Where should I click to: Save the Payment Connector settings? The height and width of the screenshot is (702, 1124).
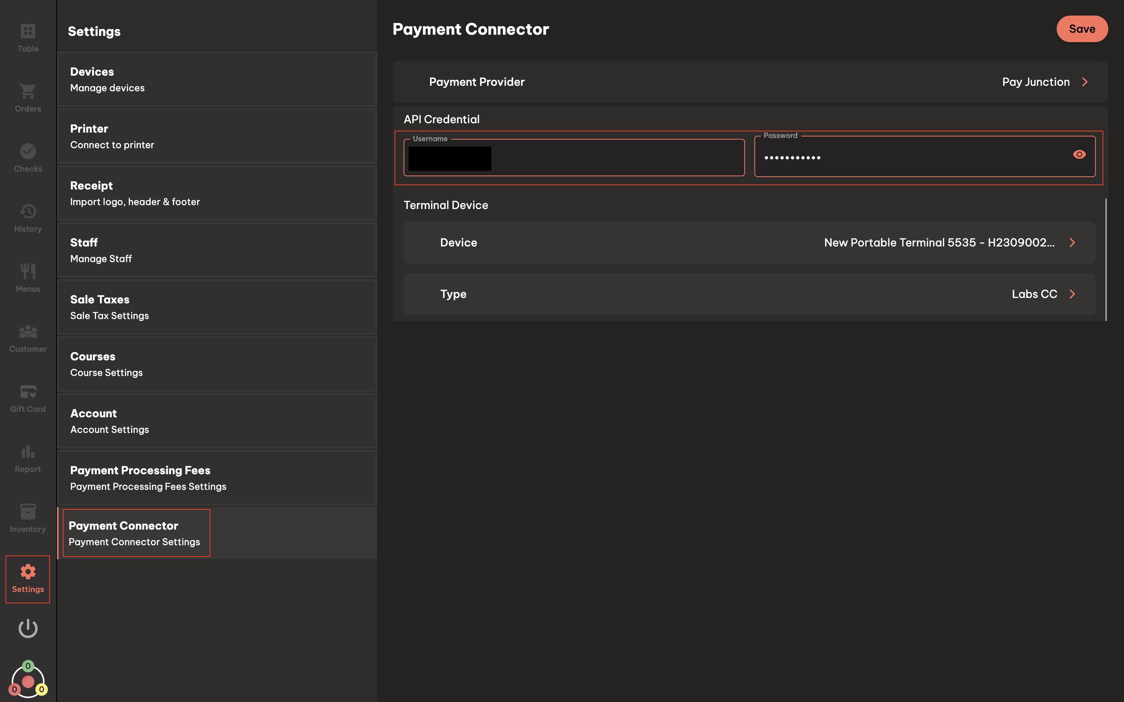(1082, 29)
